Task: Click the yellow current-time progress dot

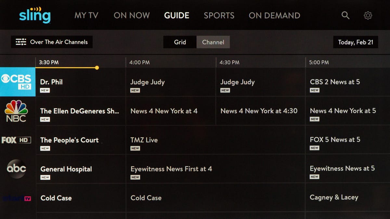Action: coord(97,68)
